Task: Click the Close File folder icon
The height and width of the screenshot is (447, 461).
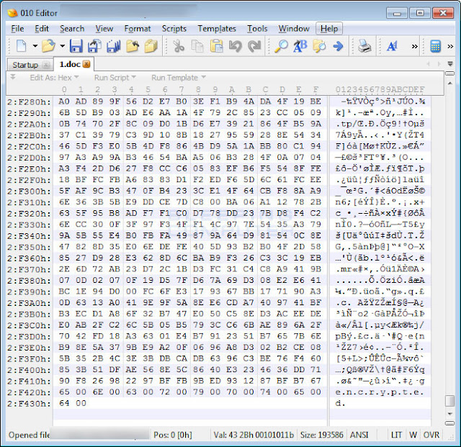Action: tap(133, 46)
